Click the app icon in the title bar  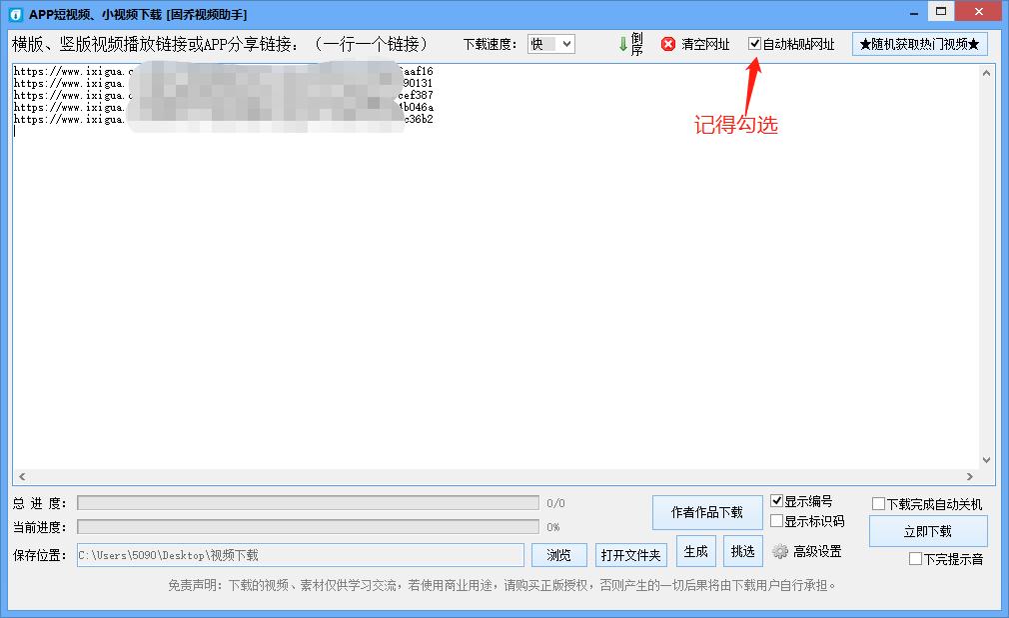[13, 13]
